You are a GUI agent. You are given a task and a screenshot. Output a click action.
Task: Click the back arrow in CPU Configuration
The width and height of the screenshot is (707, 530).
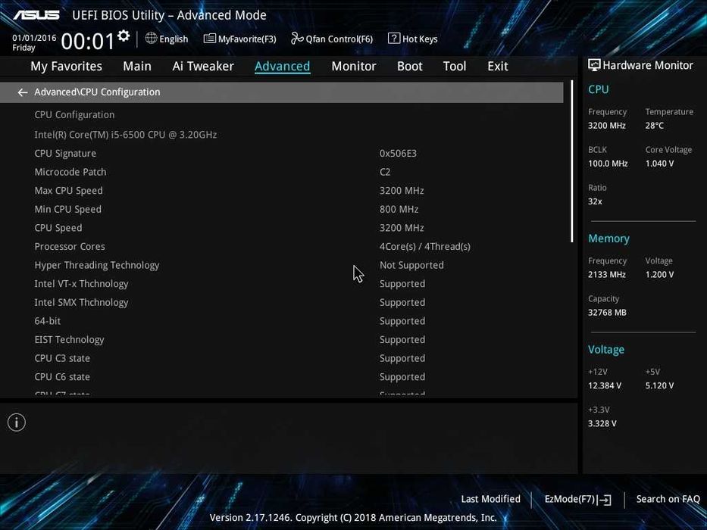[23, 92]
